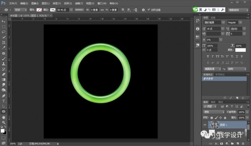Select the Rectangular Marquee tool
251x146 pixels.
4,27
